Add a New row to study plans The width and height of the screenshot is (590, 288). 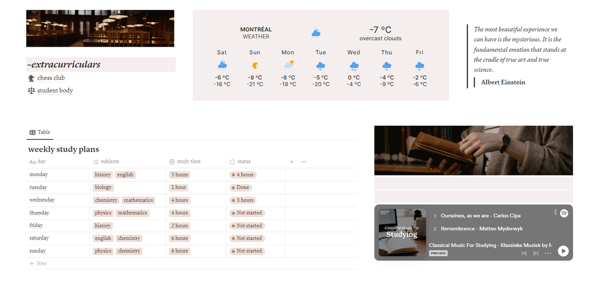click(38, 263)
